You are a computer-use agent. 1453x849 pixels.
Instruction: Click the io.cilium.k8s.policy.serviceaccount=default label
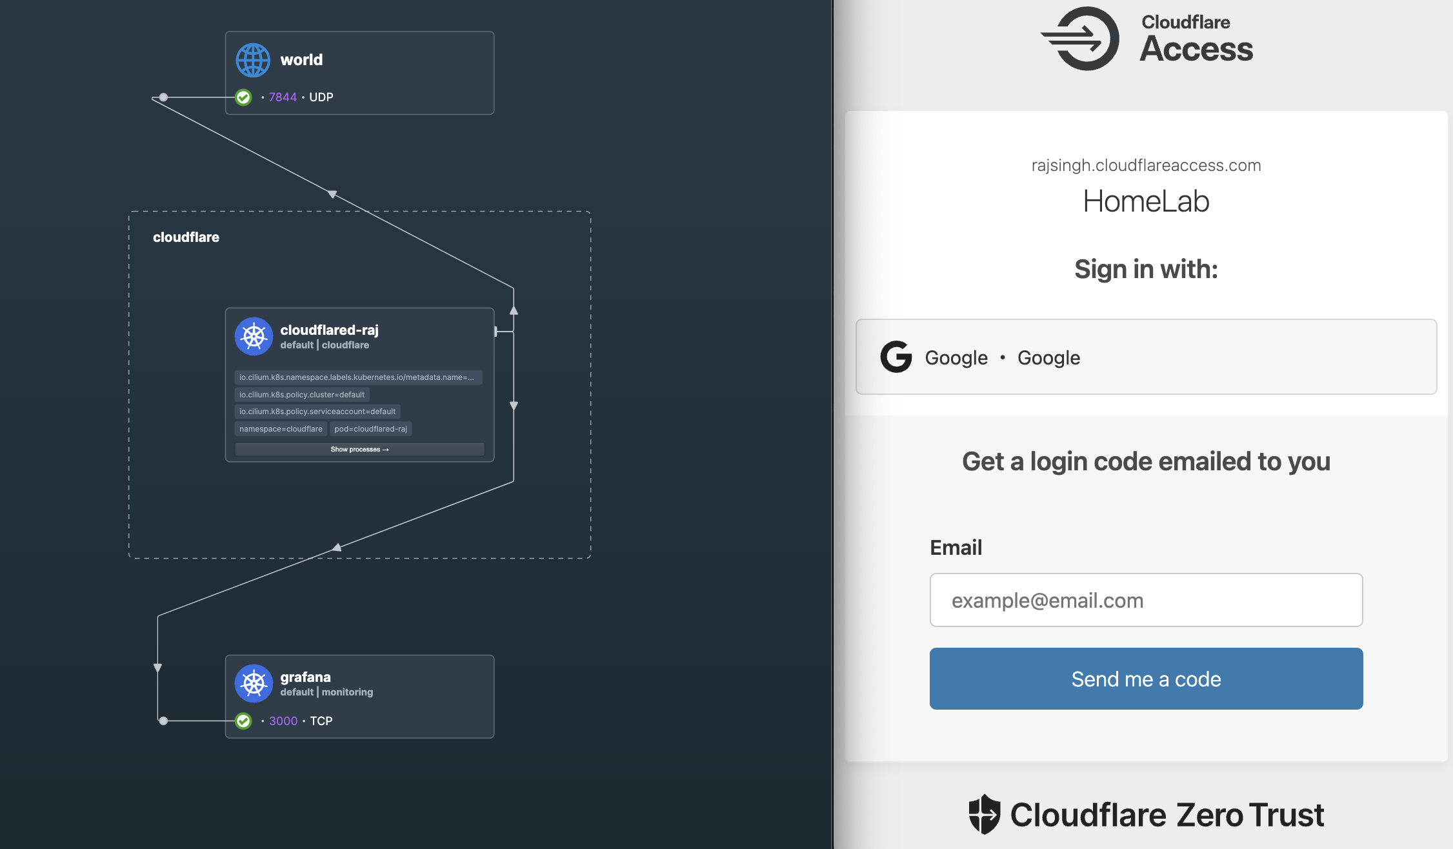(x=317, y=412)
